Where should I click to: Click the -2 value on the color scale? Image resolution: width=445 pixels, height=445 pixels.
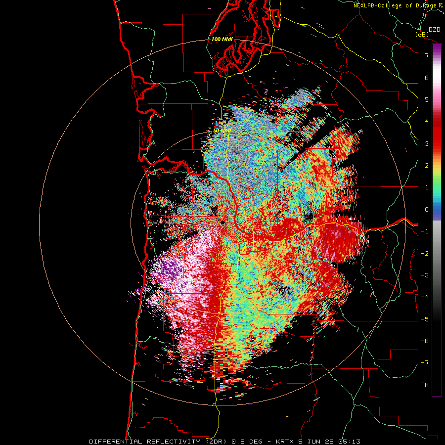pyautogui.click(x=425, y=254)
